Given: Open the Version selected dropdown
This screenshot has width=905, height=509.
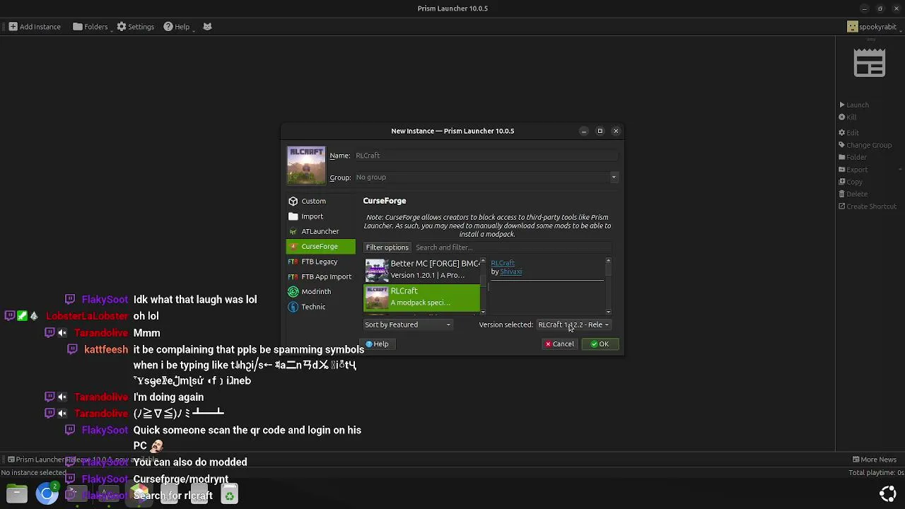Looking at the screenshot, I should (573, 324).
